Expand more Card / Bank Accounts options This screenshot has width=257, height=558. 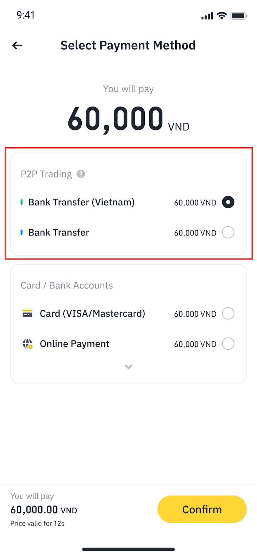(x=129, y=367)
